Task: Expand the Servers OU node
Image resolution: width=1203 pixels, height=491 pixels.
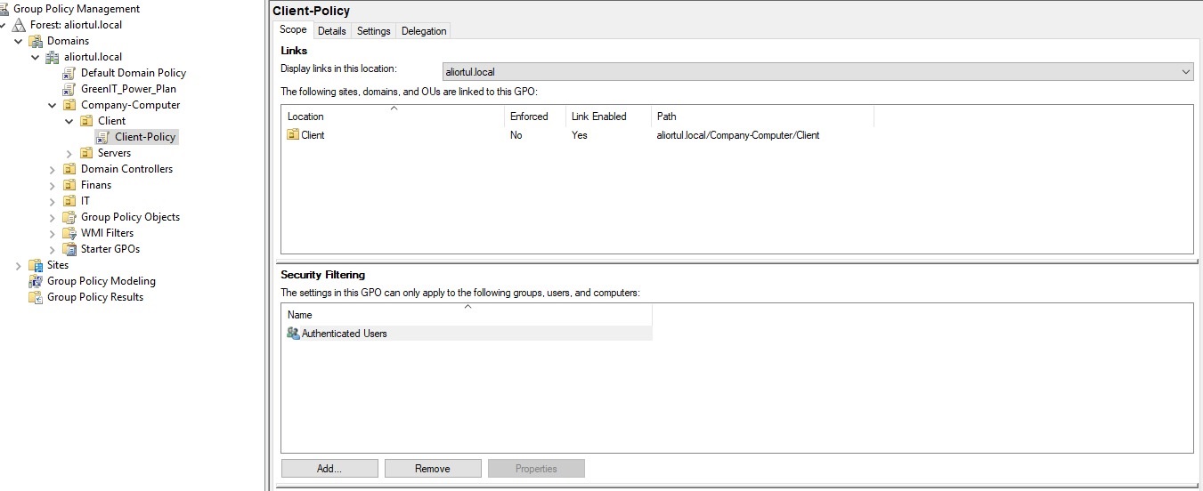Action: [x=69, y=153]
